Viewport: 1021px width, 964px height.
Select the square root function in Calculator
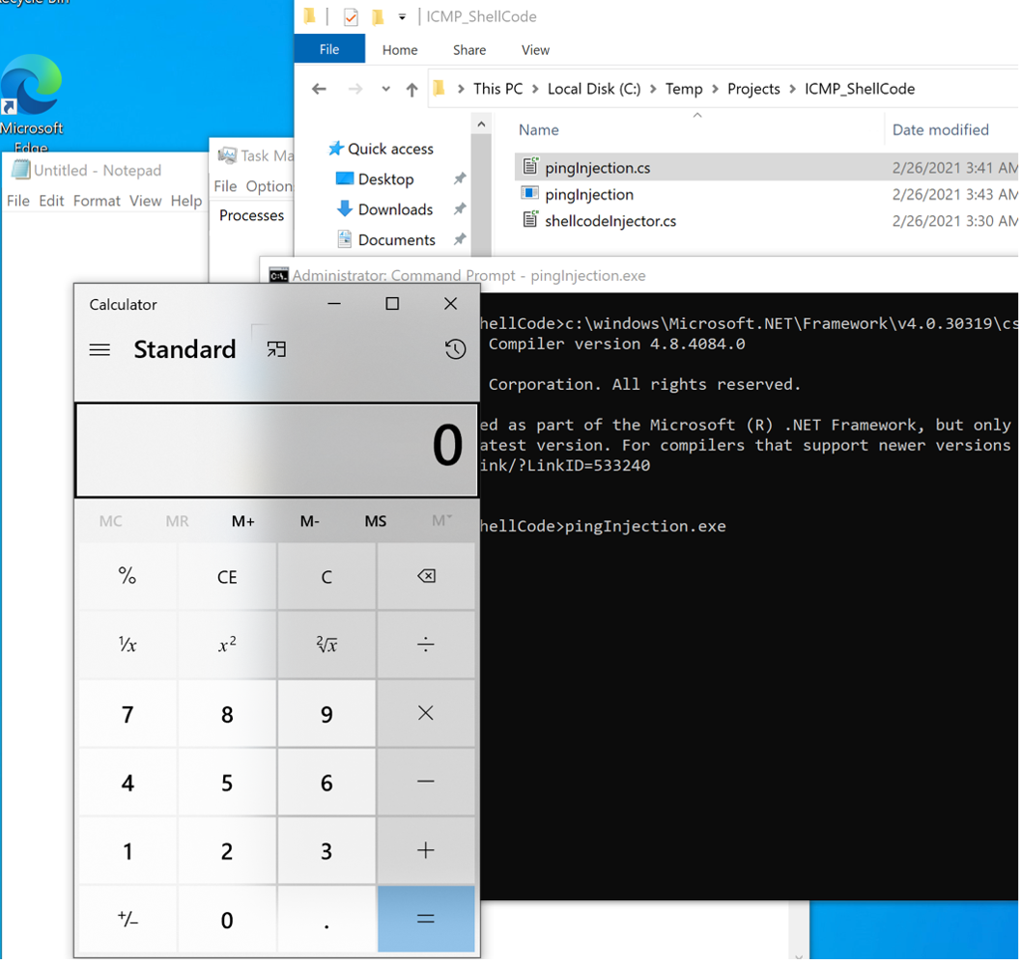coord(326,645)
